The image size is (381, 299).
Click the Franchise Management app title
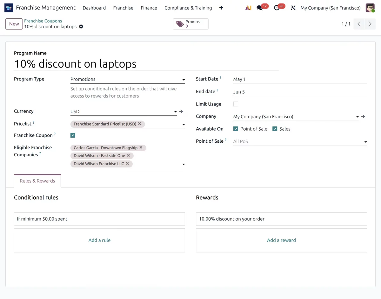coord(46,8)
